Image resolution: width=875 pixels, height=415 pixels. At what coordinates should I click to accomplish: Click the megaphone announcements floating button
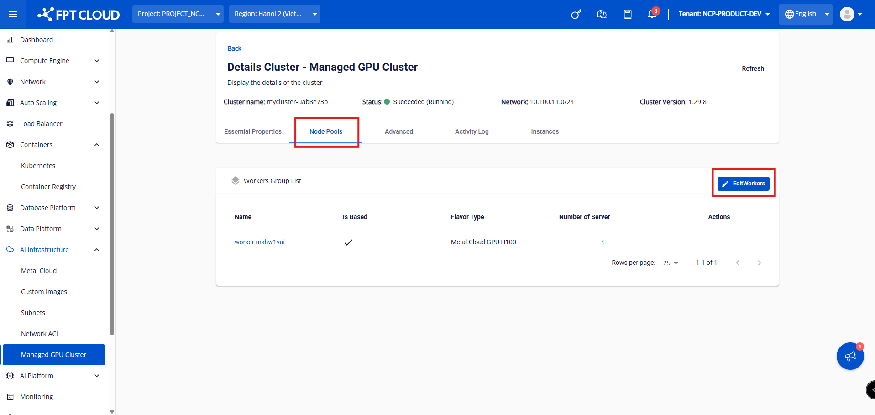tap(850, 356)
